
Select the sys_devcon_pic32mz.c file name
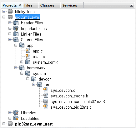[71, 107]
